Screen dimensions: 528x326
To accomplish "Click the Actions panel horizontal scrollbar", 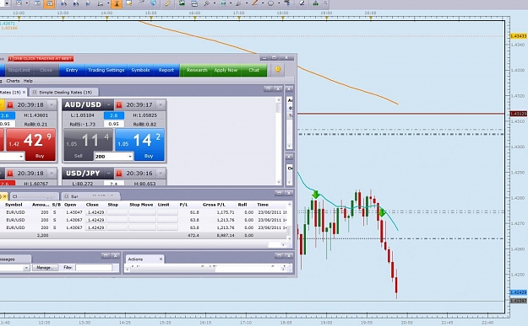I will click(205, 269).
